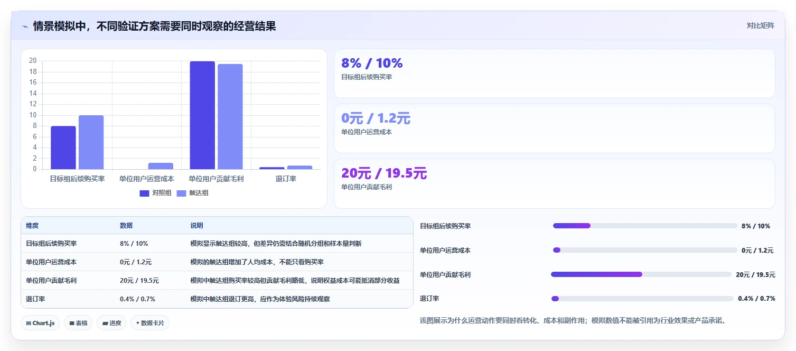
Task: Click y-axis value 20 in chart
Action: coord(33,61)
